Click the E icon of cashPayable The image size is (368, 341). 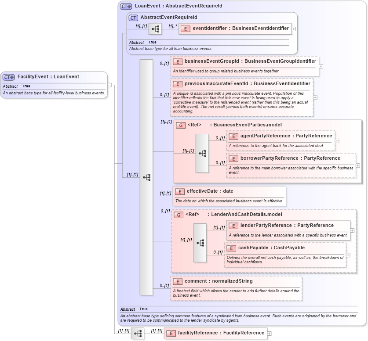231,248
